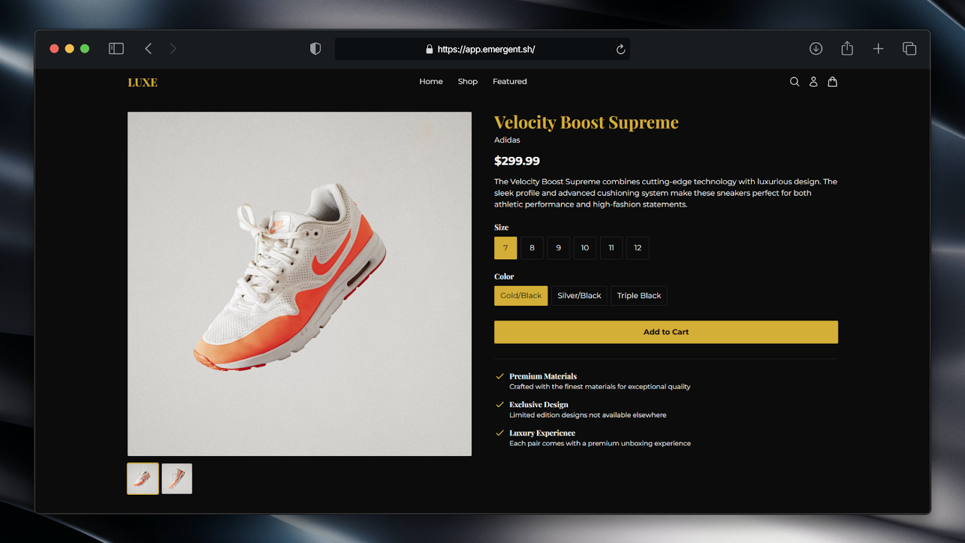Pick size 10
965x543 pixels.
click(x=585, y=248)
